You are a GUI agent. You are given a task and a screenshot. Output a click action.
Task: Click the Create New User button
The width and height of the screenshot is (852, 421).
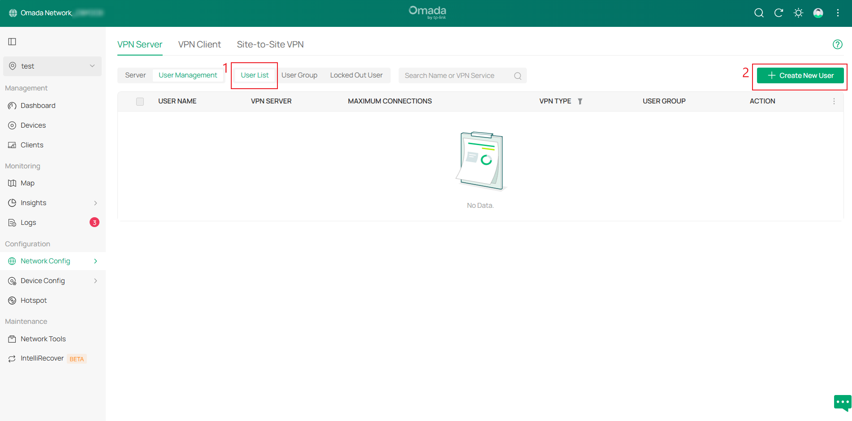click(x=800, y=75)
